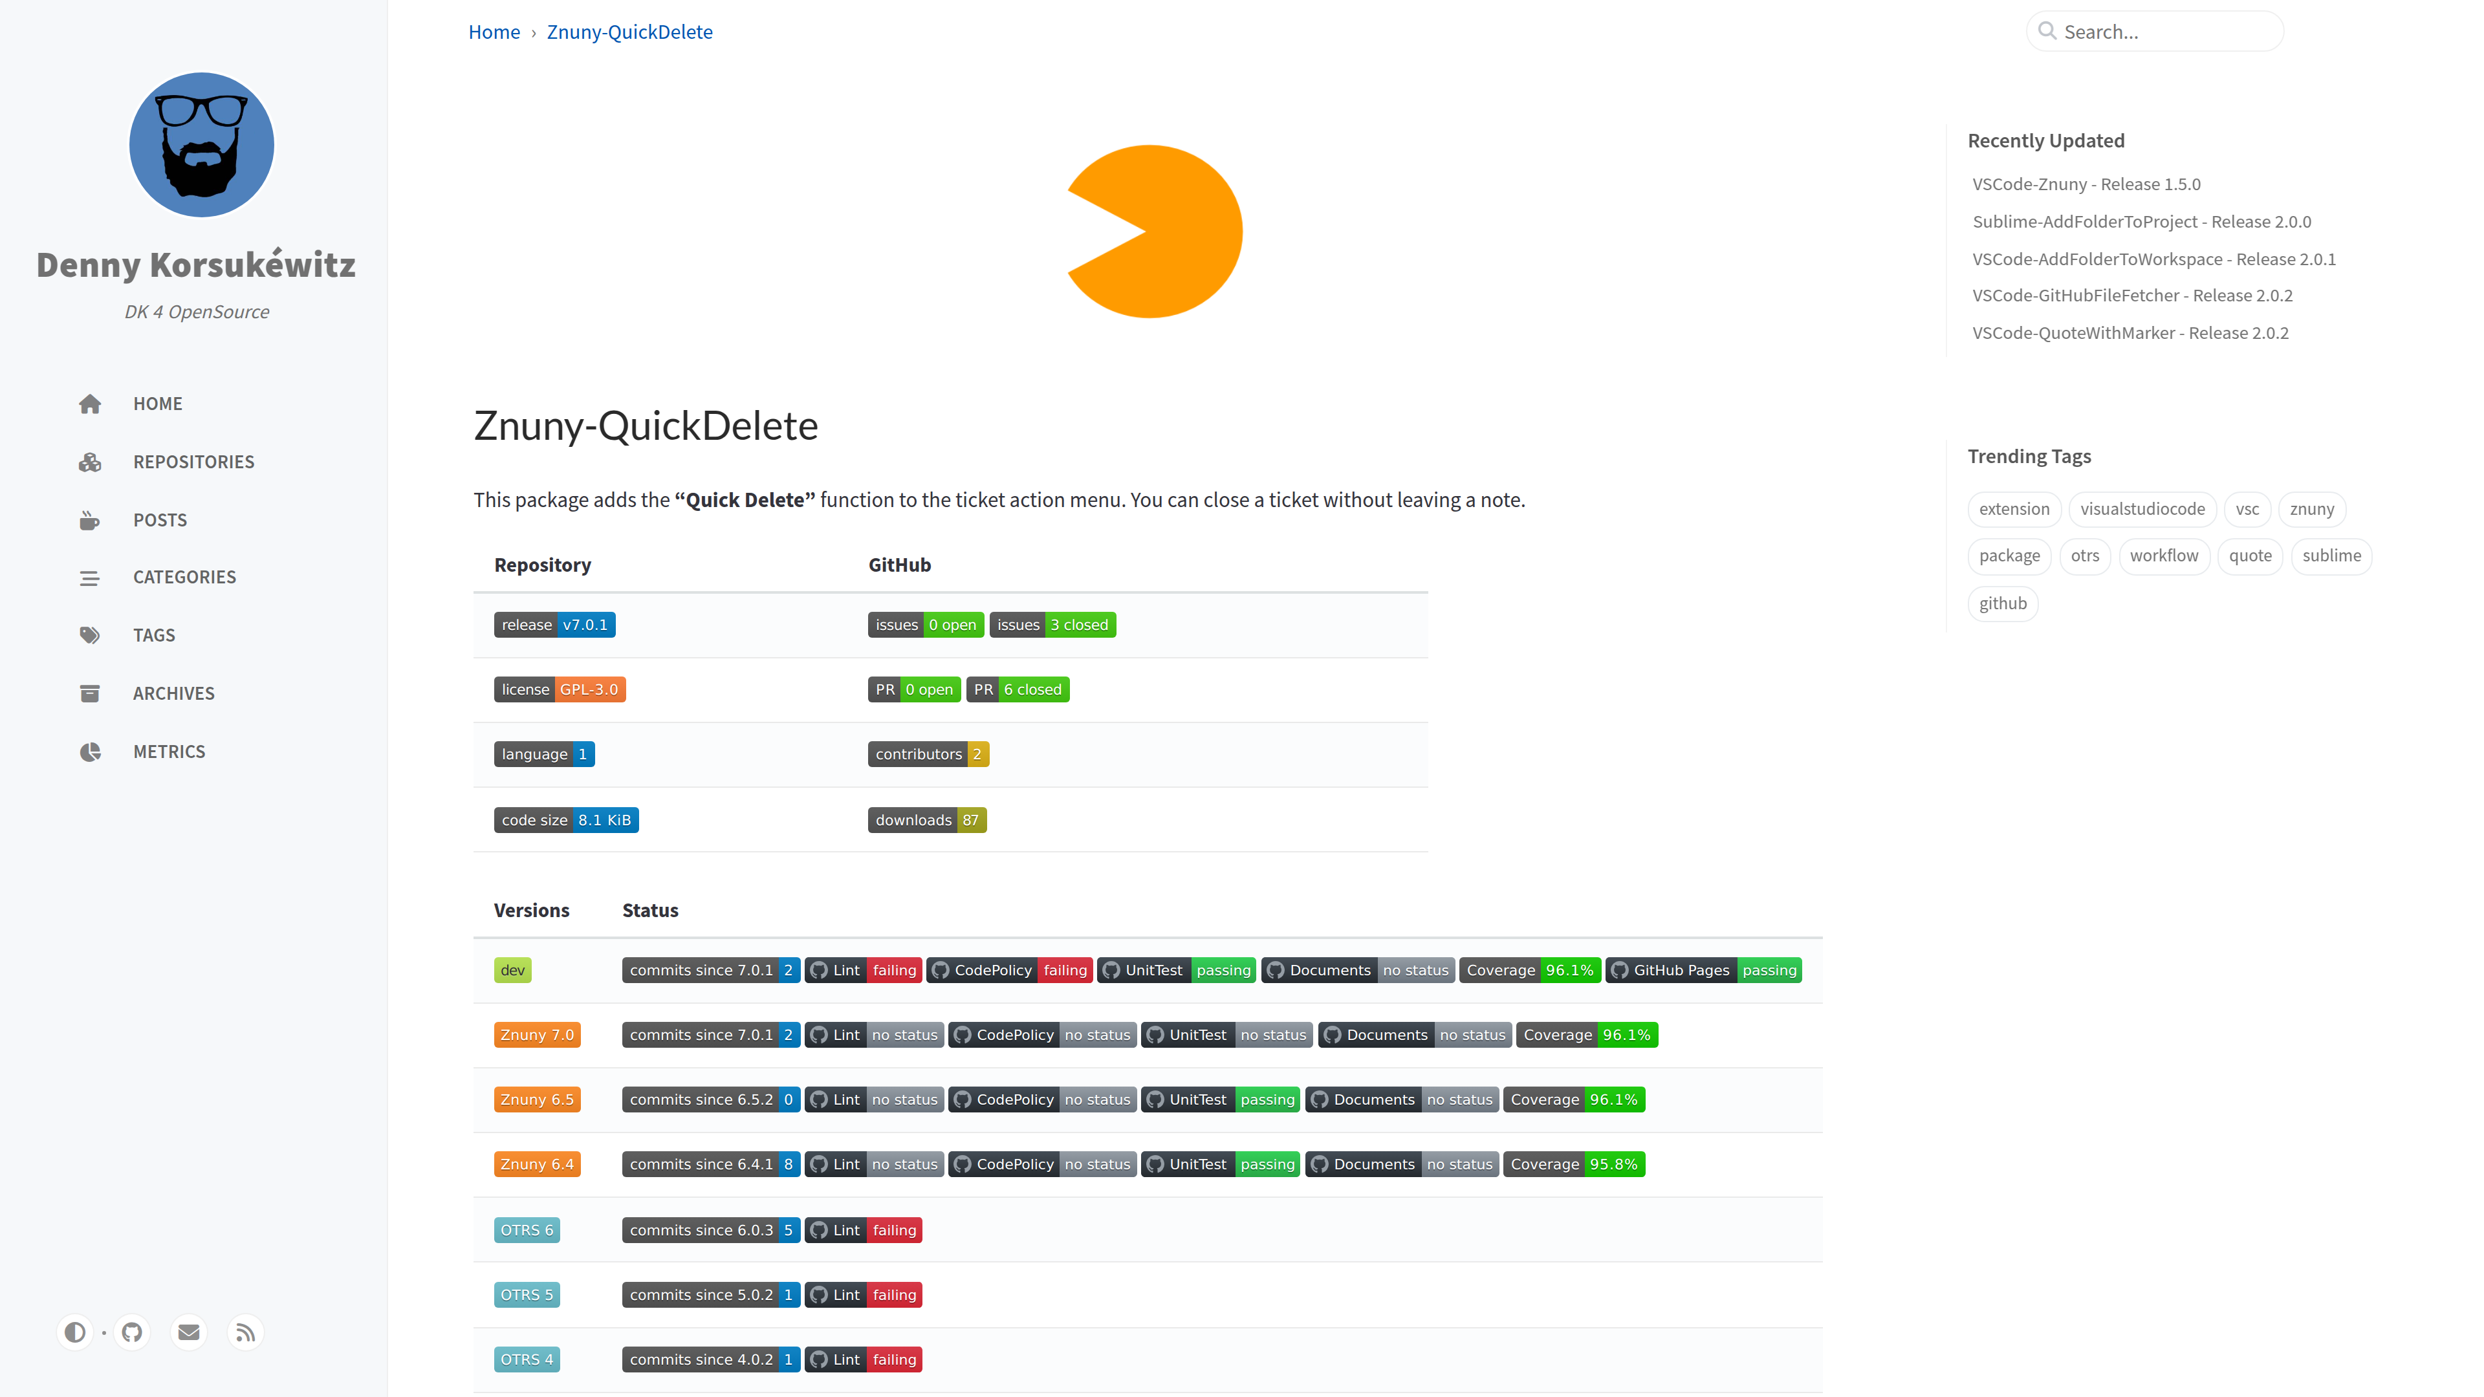Open VSCode-AddFolderToWorkspace - Release 2.0.1 post
Image resolution: width=2484 pixels, height=1397 pixels.
(x=2153, y=259)
